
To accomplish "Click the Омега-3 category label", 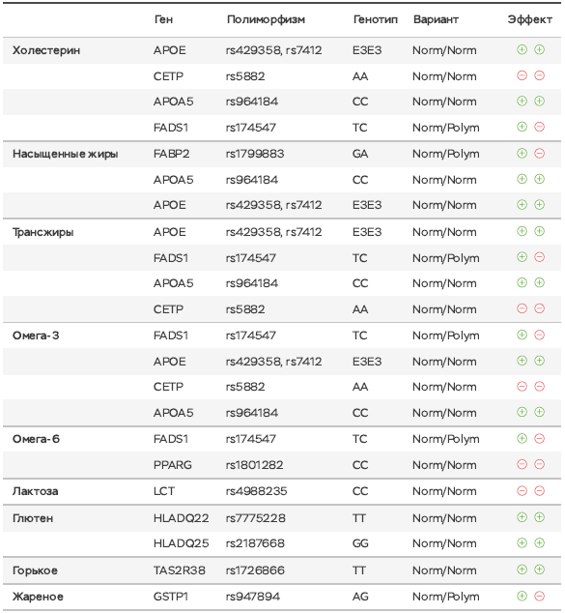I will click(36, 336).
